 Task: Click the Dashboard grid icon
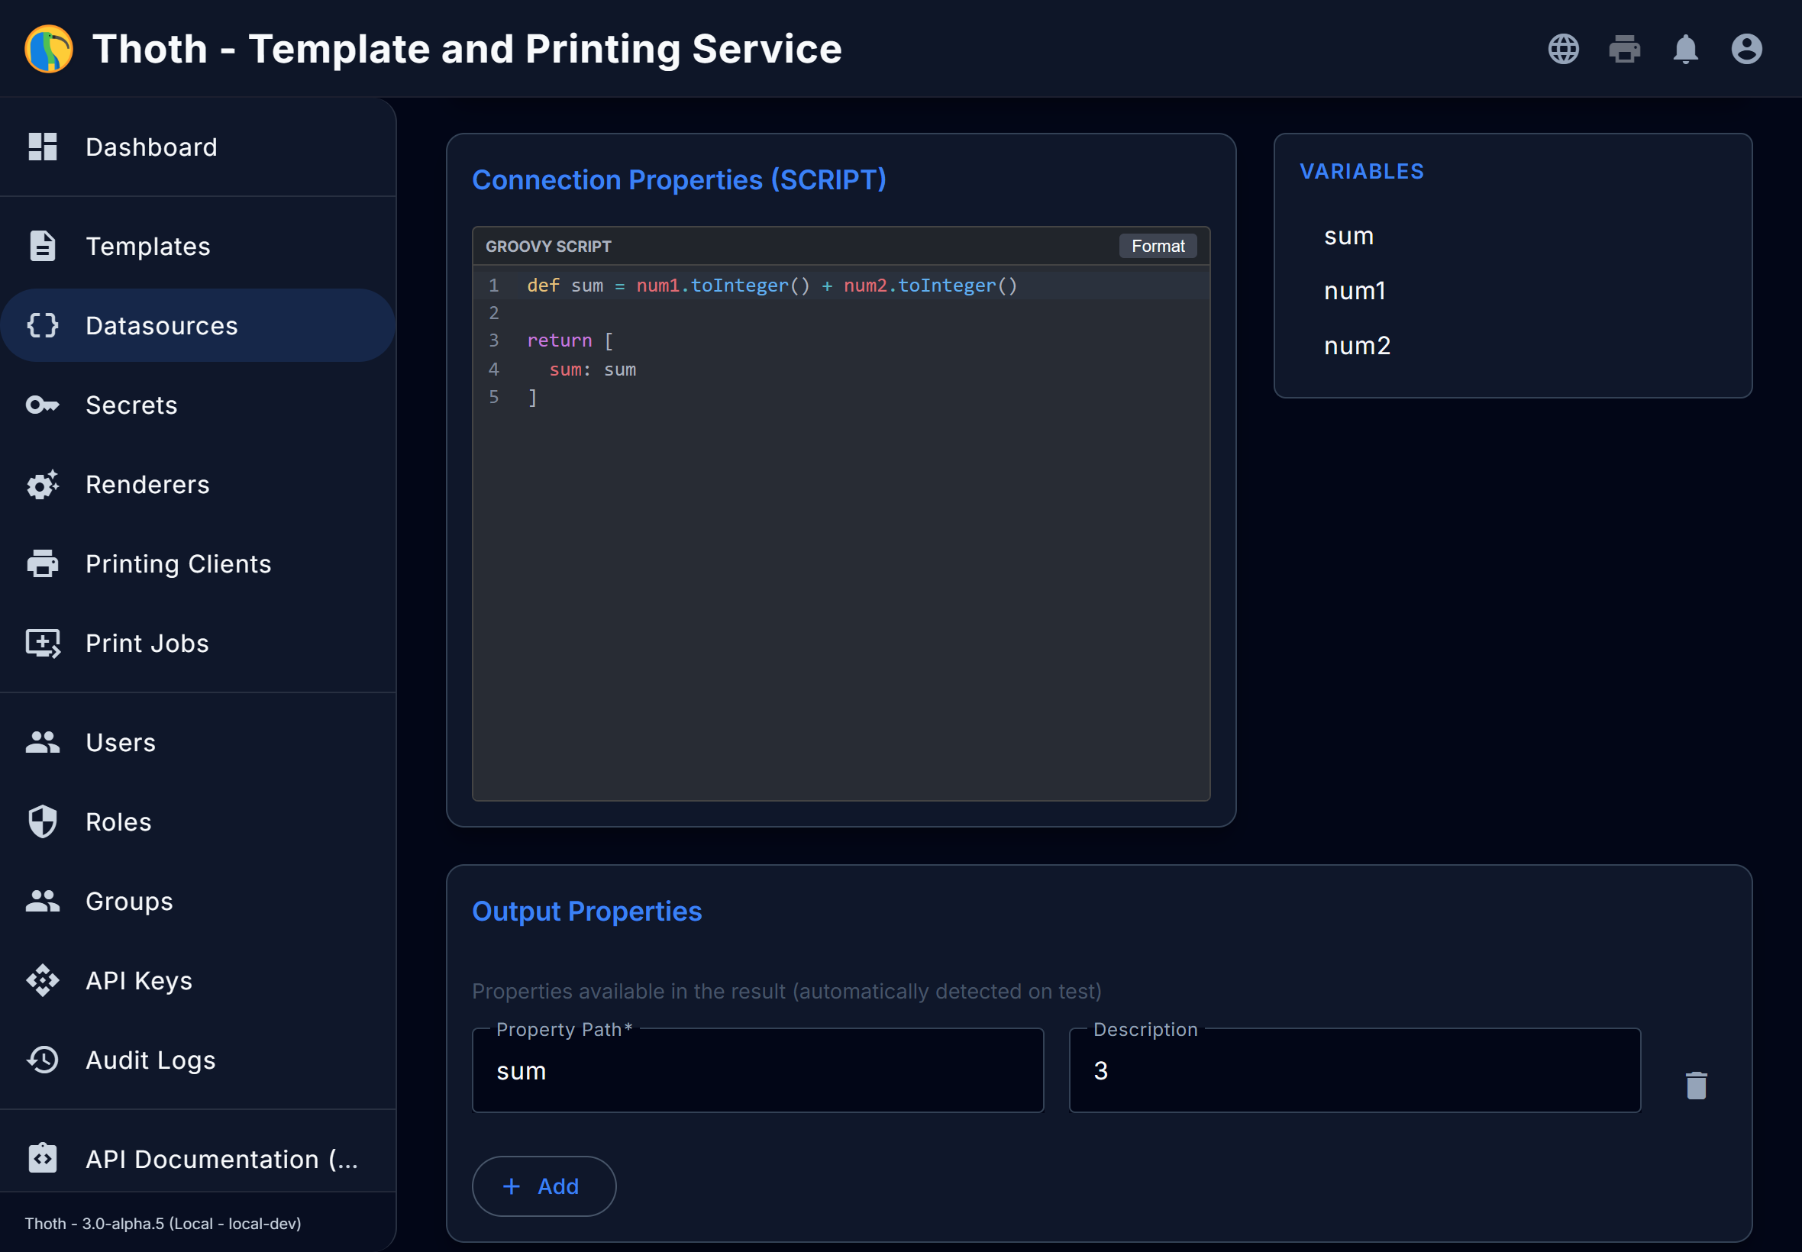(42, 147)
